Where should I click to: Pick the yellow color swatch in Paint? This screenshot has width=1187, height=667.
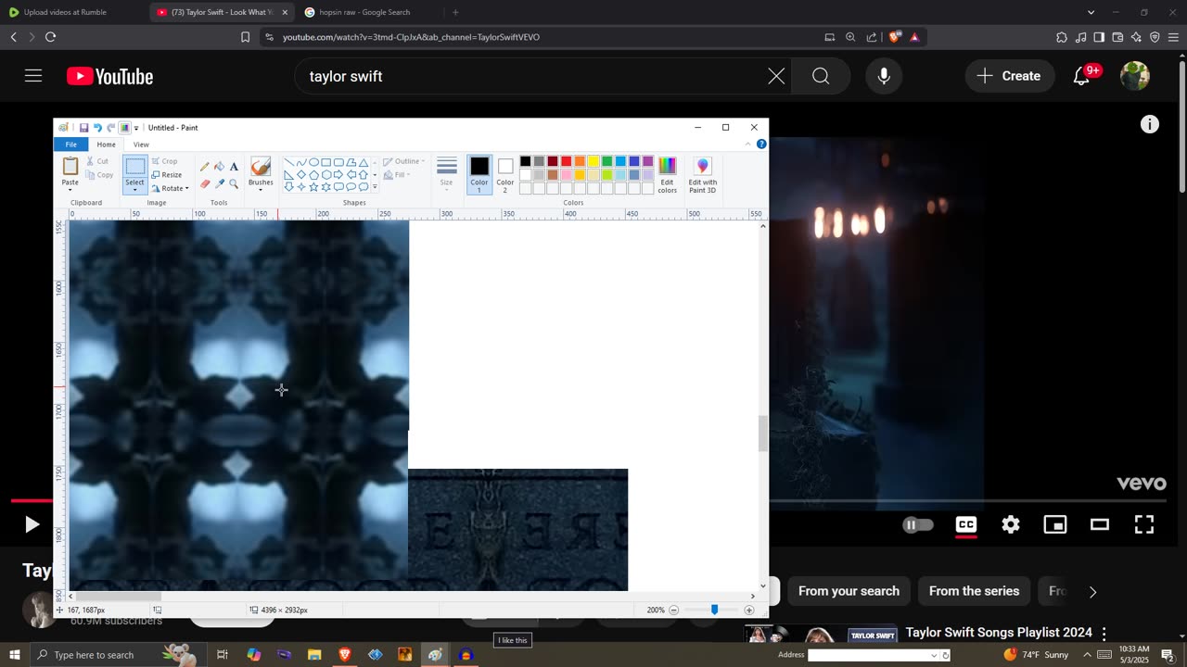coord(593,161)
